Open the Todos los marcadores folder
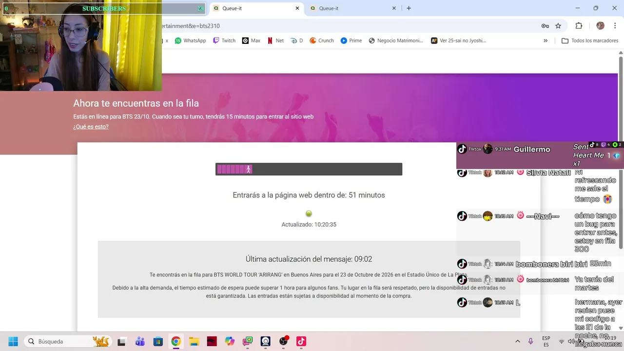Image resolution: width=624 pixels, height=351 pixels. click(x=590, y=40)
